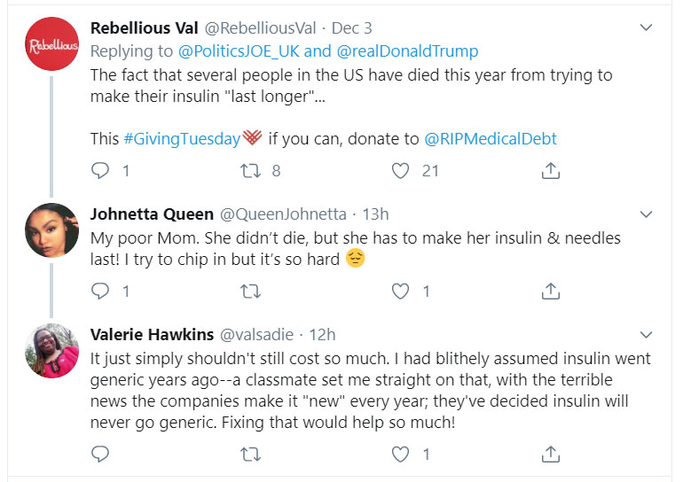Open more options for Rebellious Val's tweet
683x482 pixels.
coord(647,28)
